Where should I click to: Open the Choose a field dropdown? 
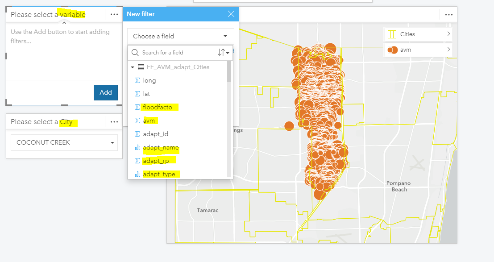click(180, 36)
